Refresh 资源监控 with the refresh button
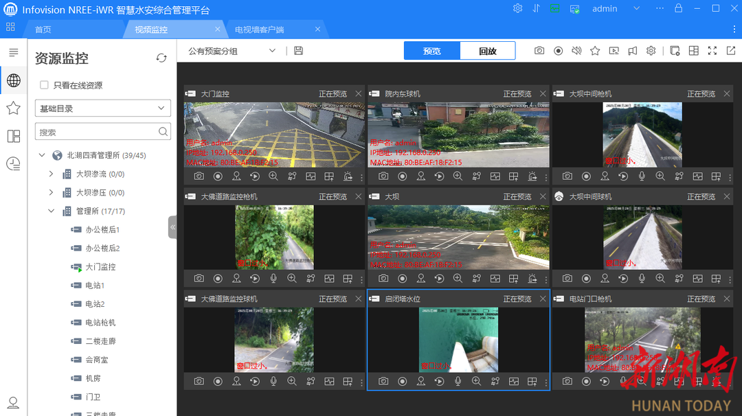 point(161,58)
